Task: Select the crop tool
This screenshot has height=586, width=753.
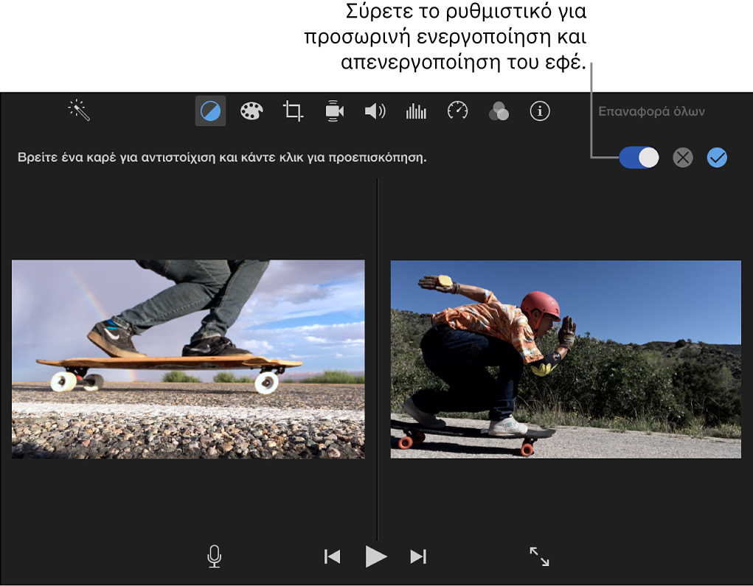Action: click(x=293, y=111)
